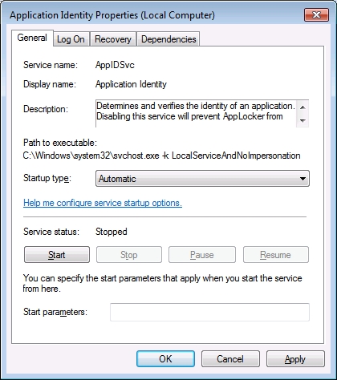Close the Application Identity Properties dialog

click(316, 15)
